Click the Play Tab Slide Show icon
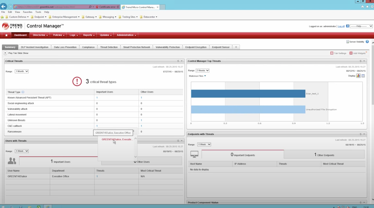The height and width of the screenshot is (208, 374). coord(5,53)
